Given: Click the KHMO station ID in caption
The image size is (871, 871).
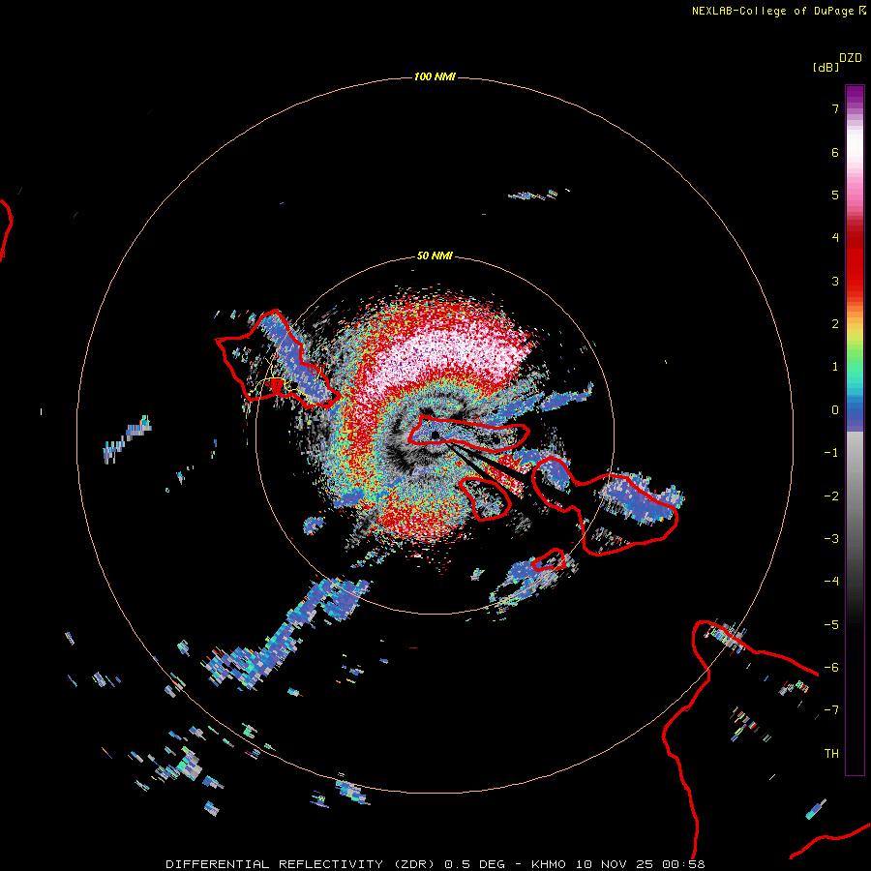Looking at the screenshot, I should point(549,864).
